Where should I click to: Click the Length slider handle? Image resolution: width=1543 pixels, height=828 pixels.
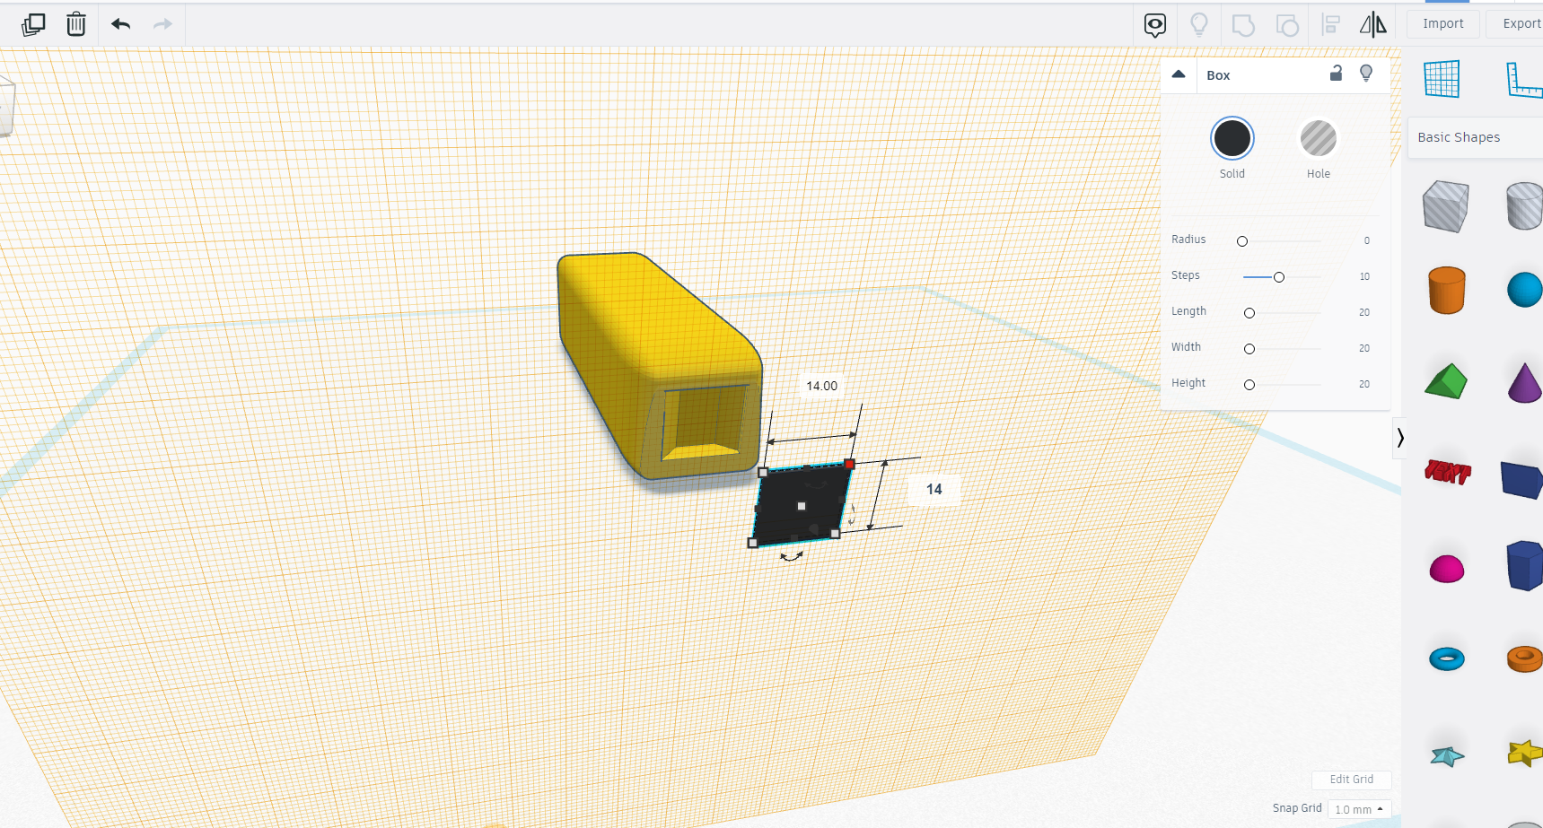pos(1249,313)
